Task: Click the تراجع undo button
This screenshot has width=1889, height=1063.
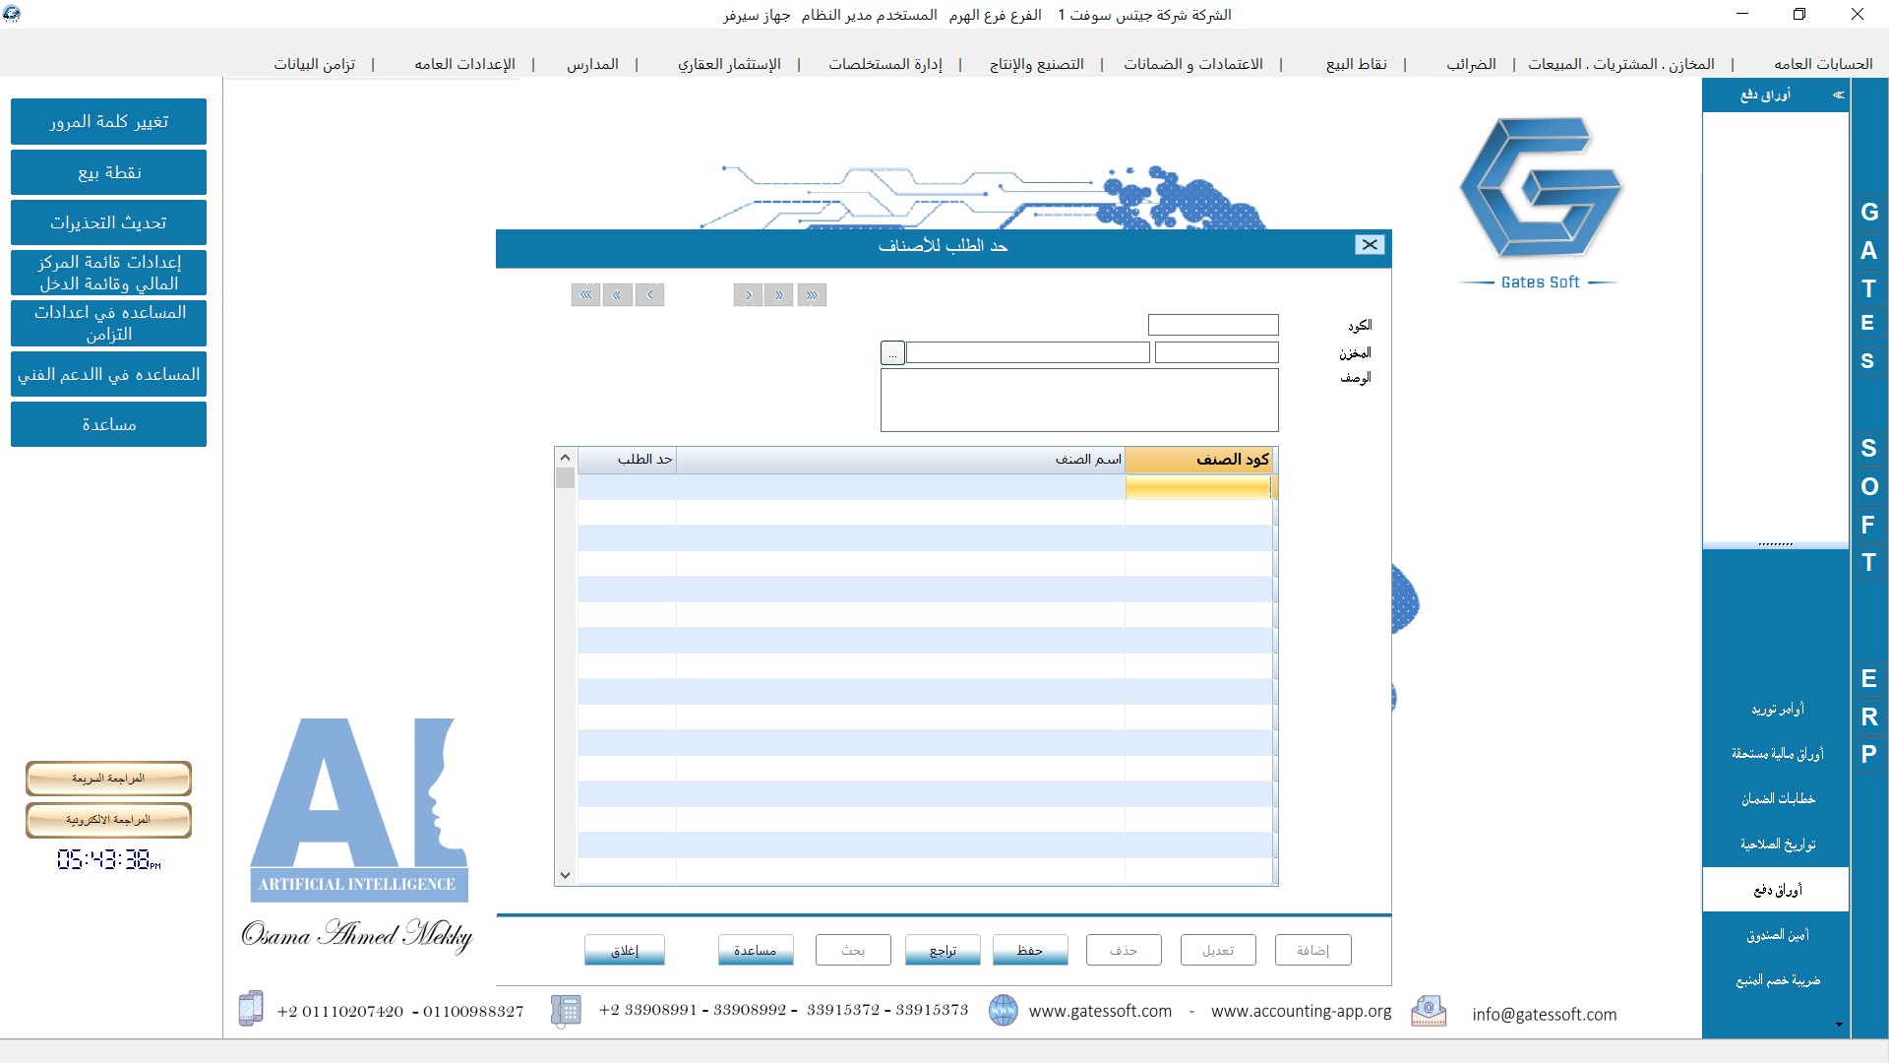Action: 943,950
